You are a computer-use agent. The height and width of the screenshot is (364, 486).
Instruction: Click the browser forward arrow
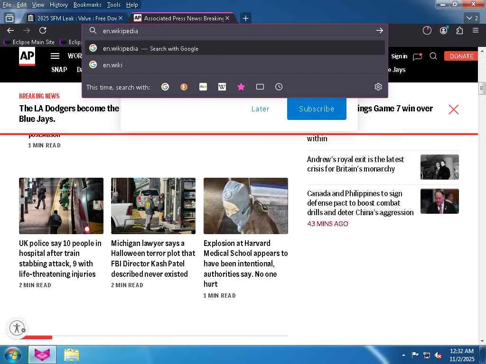point(27,30)
